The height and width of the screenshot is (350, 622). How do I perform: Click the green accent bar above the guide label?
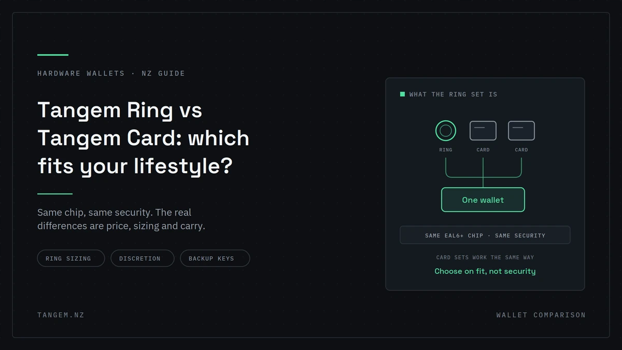53,54
